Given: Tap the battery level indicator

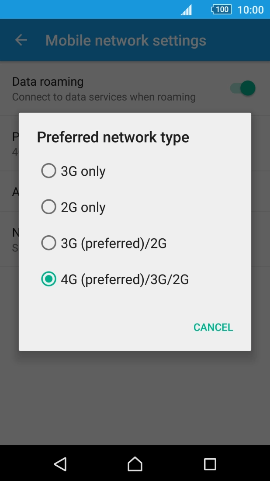Looking at the screenshot, I should point(221,10).
